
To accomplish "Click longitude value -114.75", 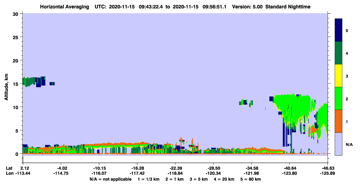I will pyautogui.click(x=61, y=173).
